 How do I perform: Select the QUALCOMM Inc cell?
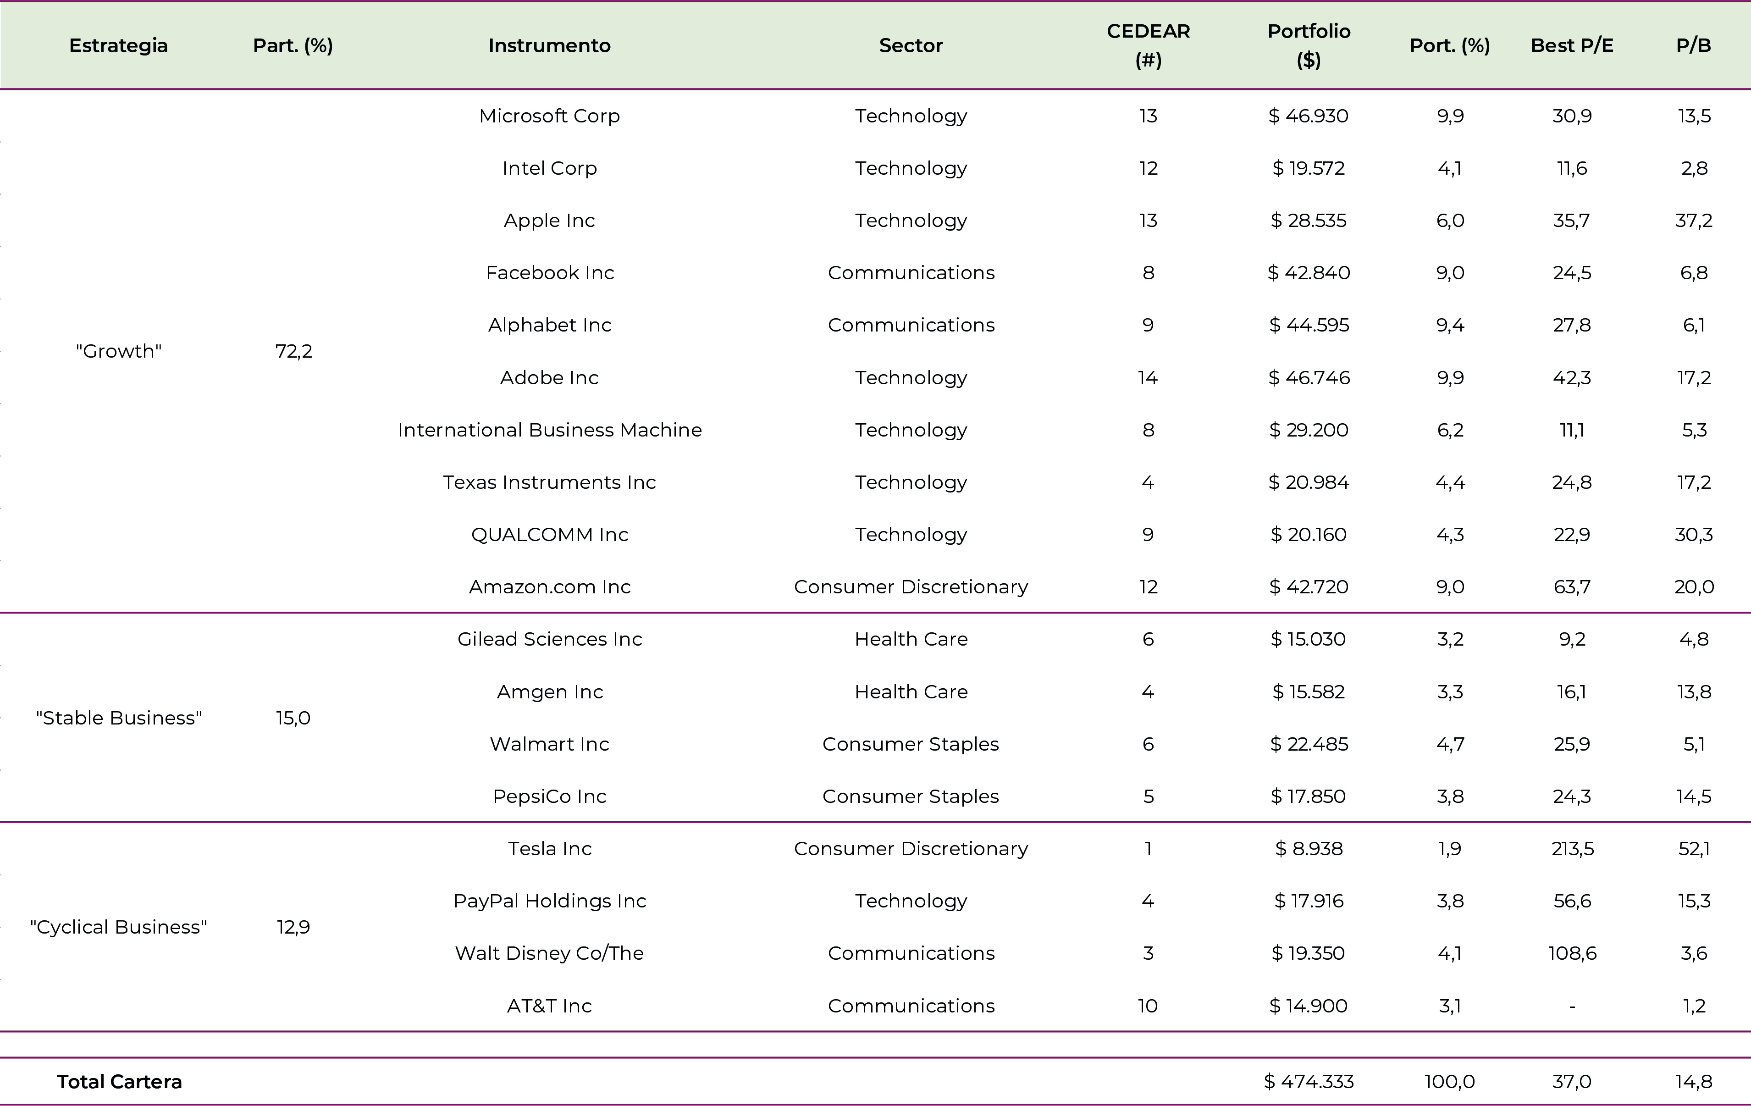click(549, 535)
